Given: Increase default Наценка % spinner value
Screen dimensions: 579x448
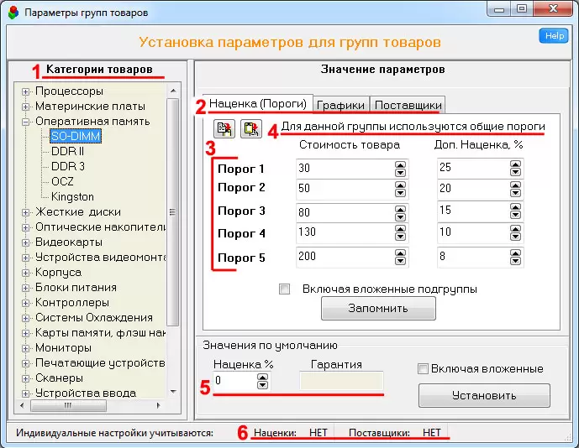Looking at the screenshot, I should (263, 377).
